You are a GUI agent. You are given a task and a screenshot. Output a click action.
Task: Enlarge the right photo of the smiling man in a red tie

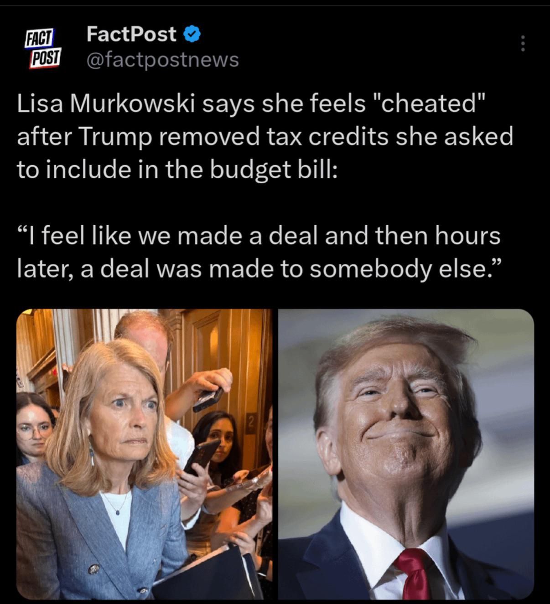point(406,454)
